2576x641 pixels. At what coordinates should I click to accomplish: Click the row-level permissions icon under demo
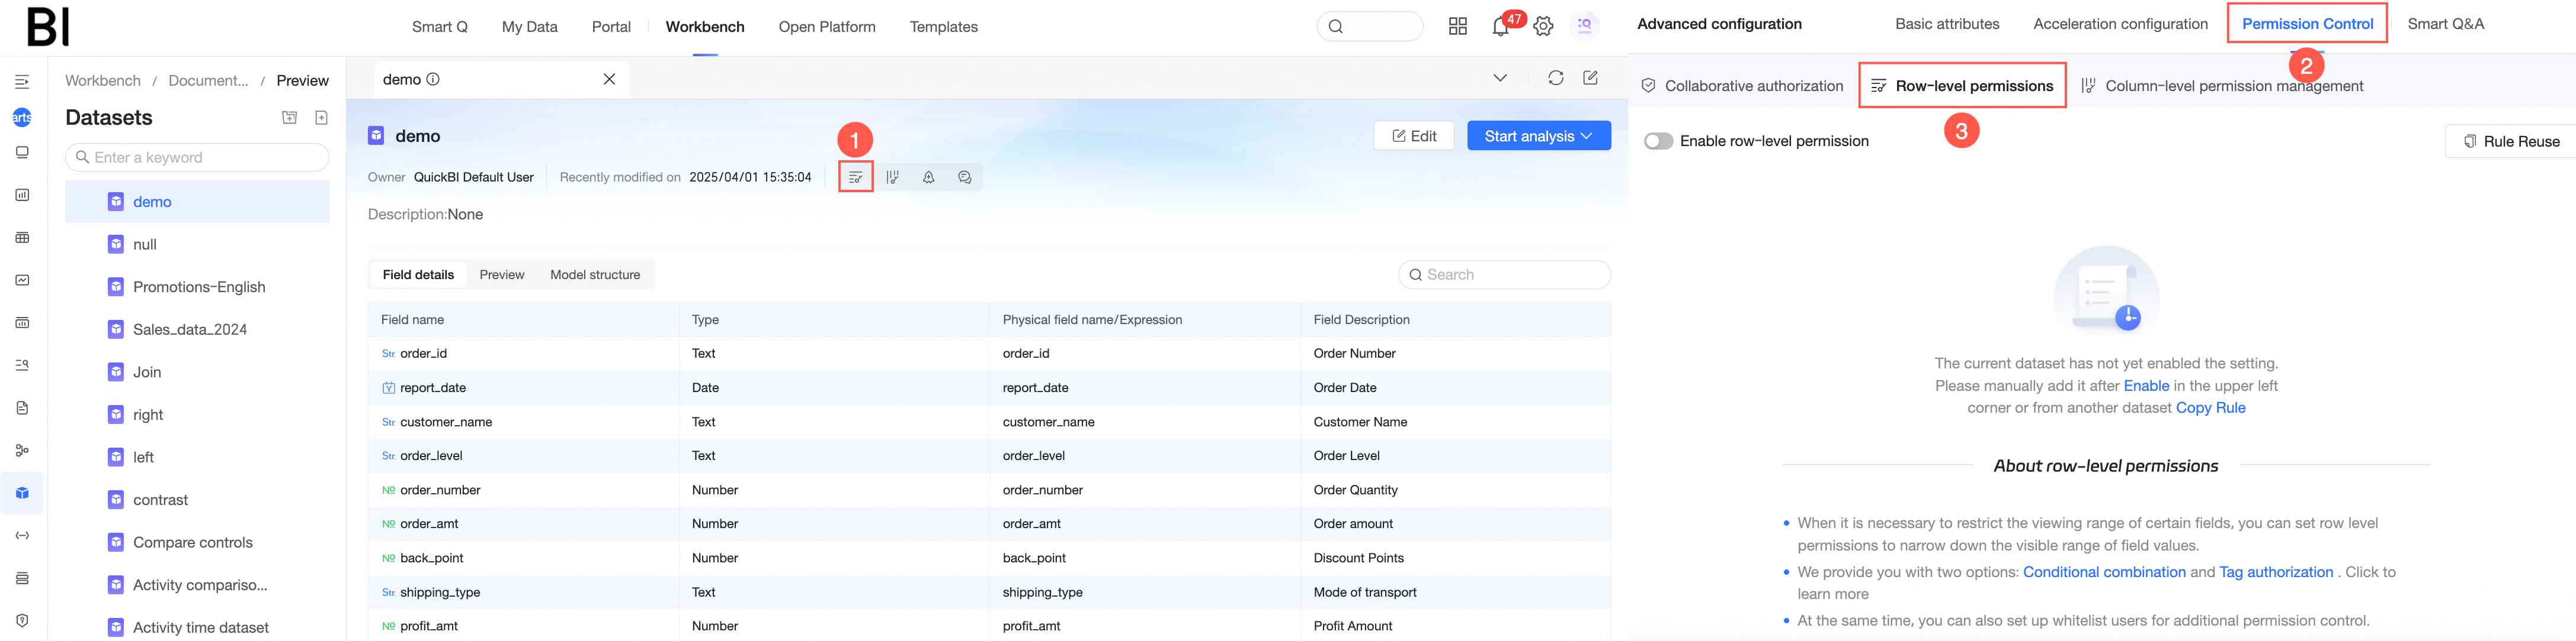855,177
